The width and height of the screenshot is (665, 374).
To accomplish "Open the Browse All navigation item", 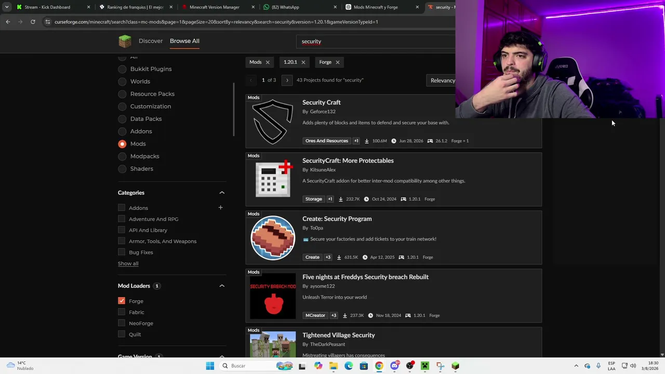I will point(184,41).
